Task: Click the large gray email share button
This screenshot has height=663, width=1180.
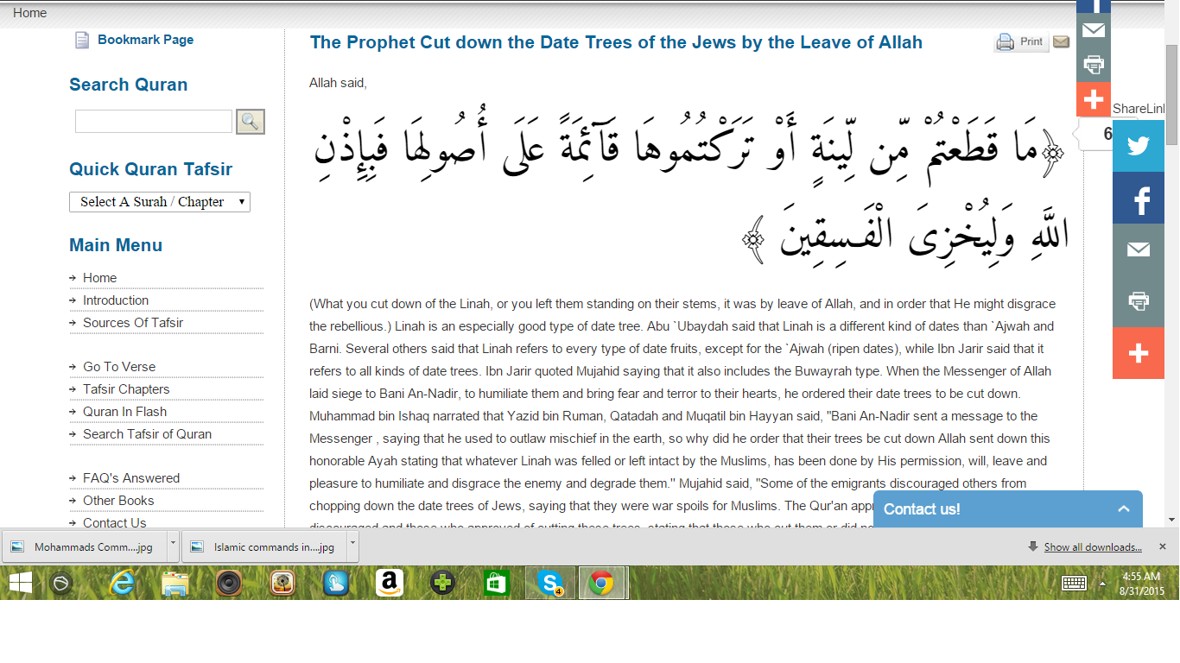Action: point(1139,249)
